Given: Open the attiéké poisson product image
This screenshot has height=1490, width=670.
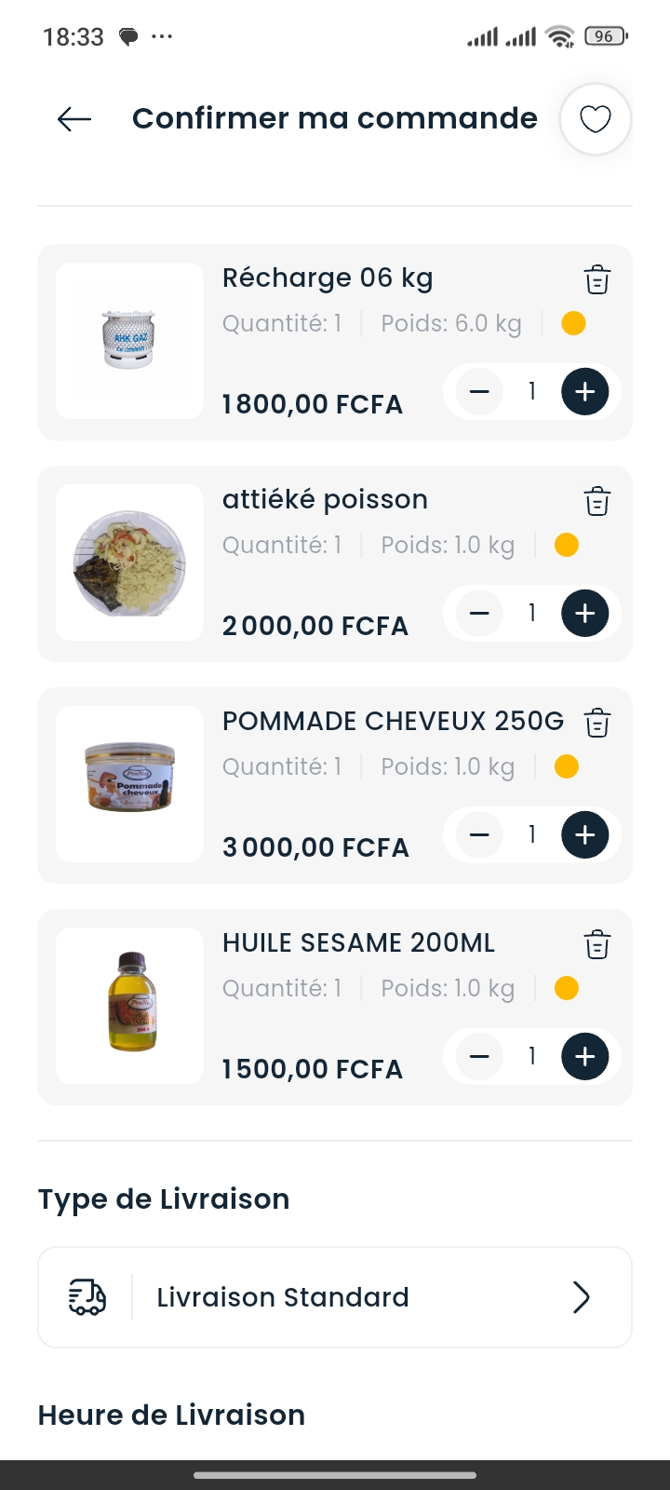Looking at the screenshot, I should click(x=129, y=562).
